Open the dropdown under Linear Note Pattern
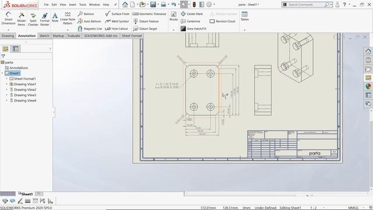Image resolution: width=373 pixels, height=210 pixels. (x=68, y=30)
